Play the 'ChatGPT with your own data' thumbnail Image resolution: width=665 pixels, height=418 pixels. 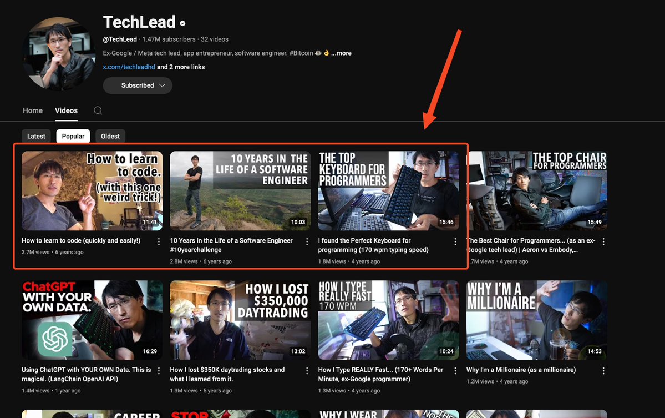[92, 320]
